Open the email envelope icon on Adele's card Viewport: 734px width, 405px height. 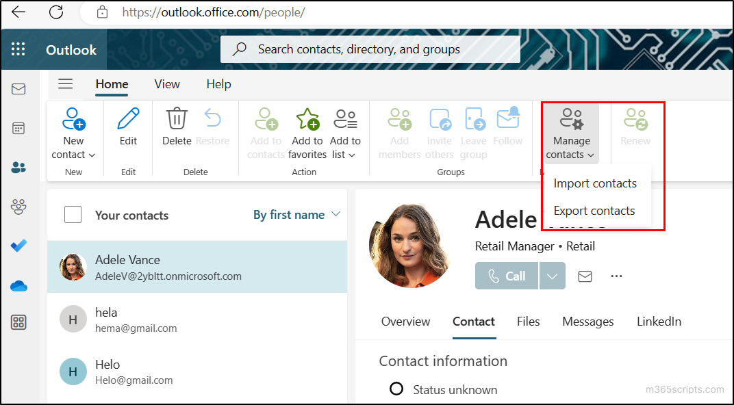click(585, 276)
